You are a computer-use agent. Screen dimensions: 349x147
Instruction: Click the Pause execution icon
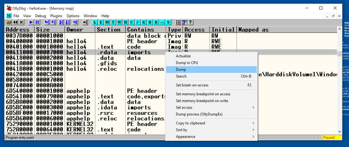(x=37, y=22)
